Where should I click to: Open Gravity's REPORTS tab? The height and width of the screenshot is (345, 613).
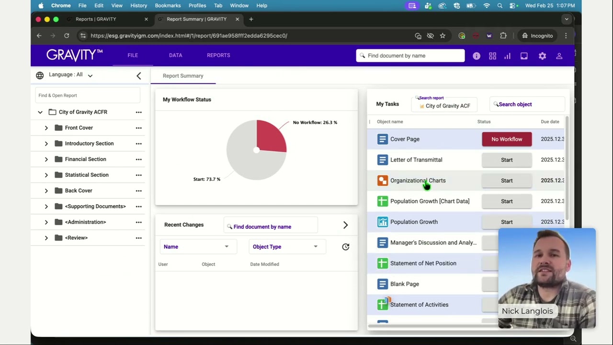coord(218,55)
